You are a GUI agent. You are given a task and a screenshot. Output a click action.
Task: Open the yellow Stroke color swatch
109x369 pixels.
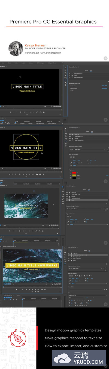(74, 175)
